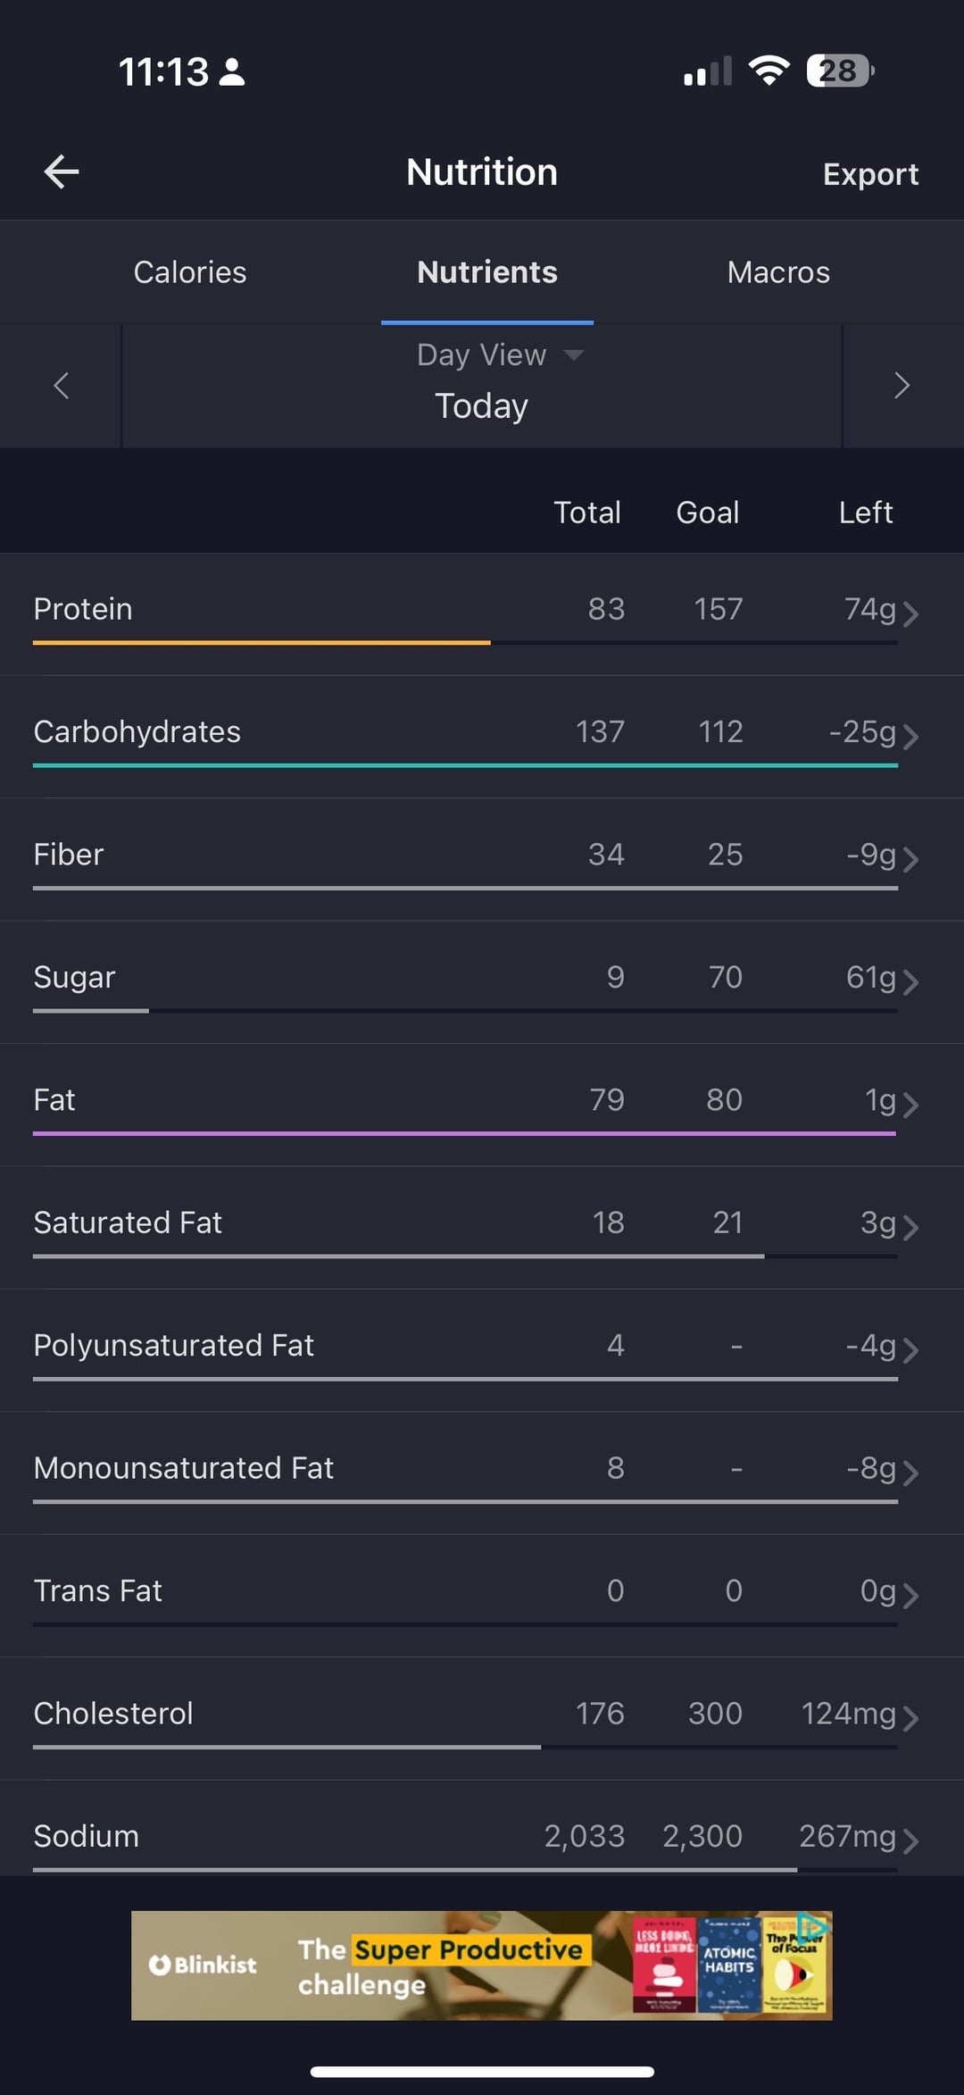Switch to the Macros tab

(x=778, y=272)
